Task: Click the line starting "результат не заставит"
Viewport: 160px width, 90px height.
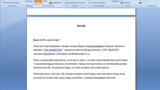Action: point(74,78)
